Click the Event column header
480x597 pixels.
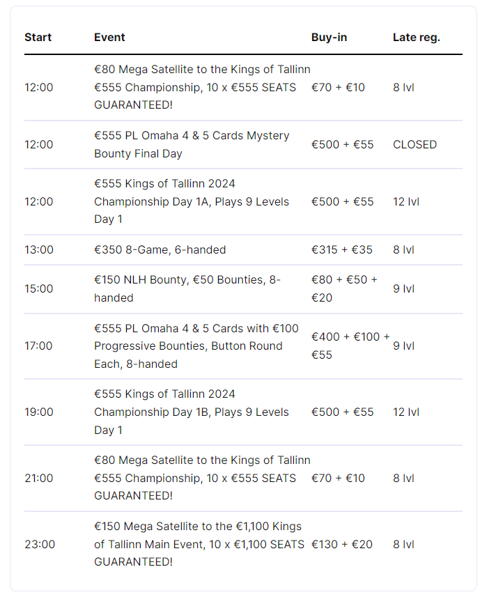click(x=109, y=37)
